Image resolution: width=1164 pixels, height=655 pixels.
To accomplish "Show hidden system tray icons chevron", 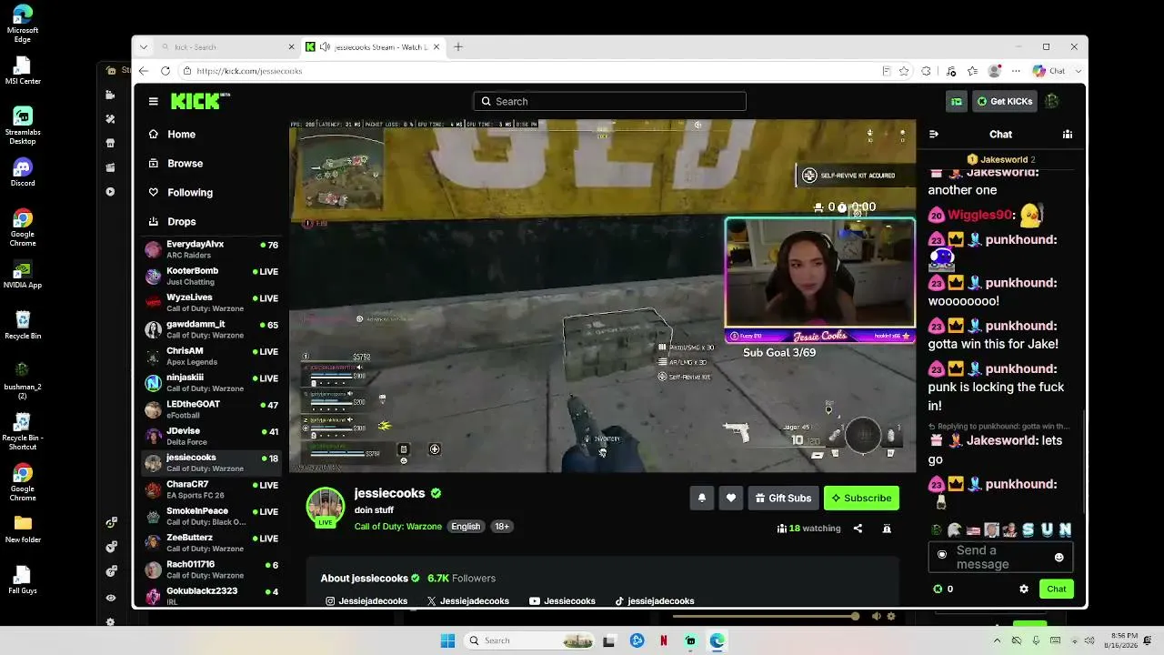I will 997,640.
